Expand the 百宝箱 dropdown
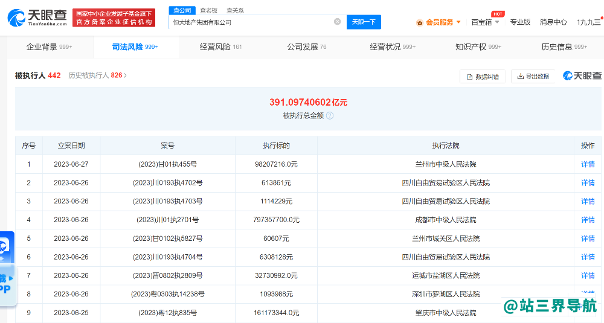This screenshot has width=604, height=323. point(485,22)
